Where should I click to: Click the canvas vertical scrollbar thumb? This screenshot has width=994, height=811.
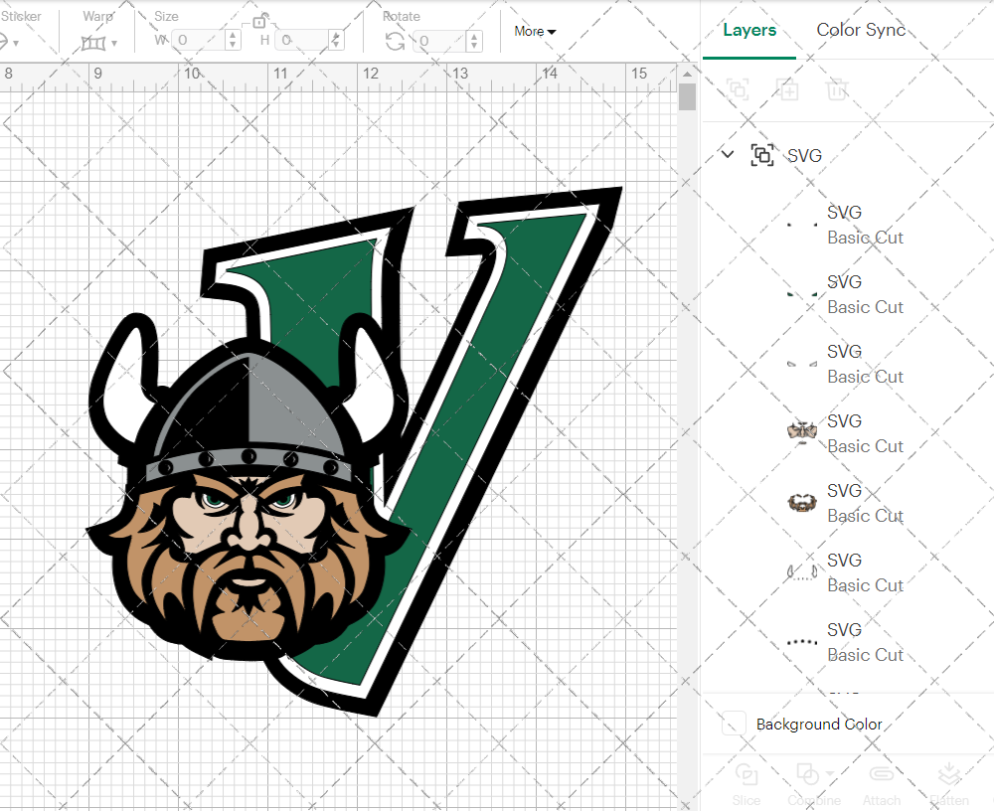pos(686,96)
